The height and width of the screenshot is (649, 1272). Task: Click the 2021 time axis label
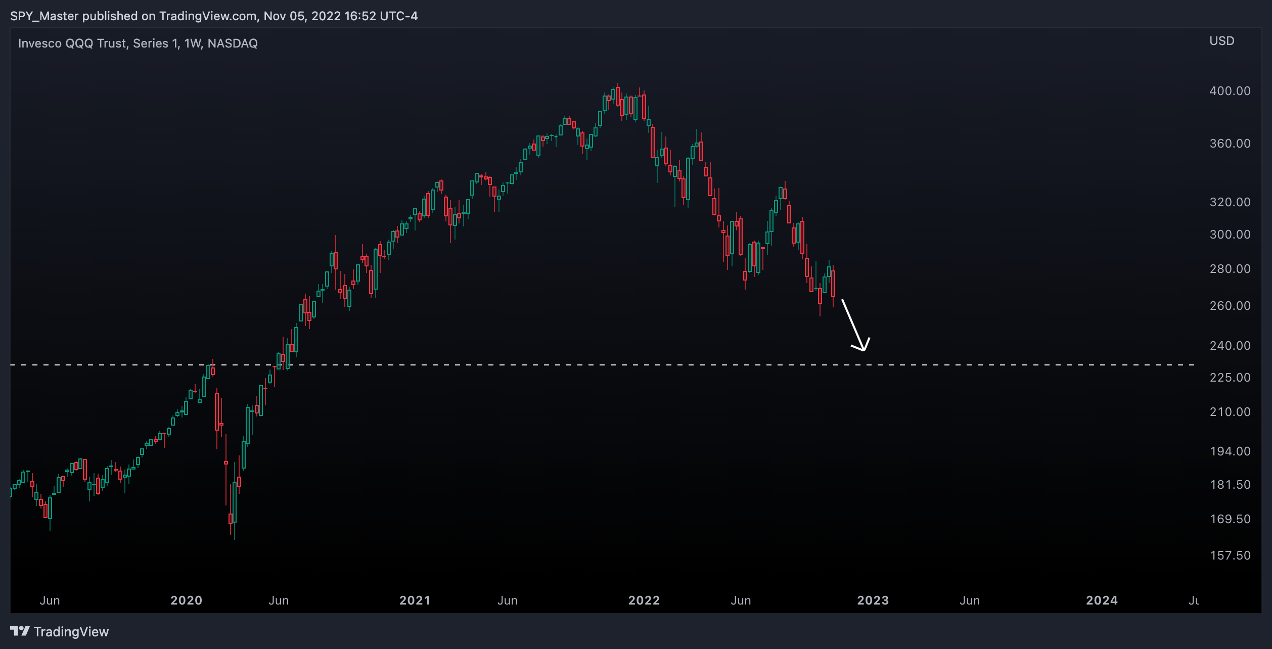[415, 600]
